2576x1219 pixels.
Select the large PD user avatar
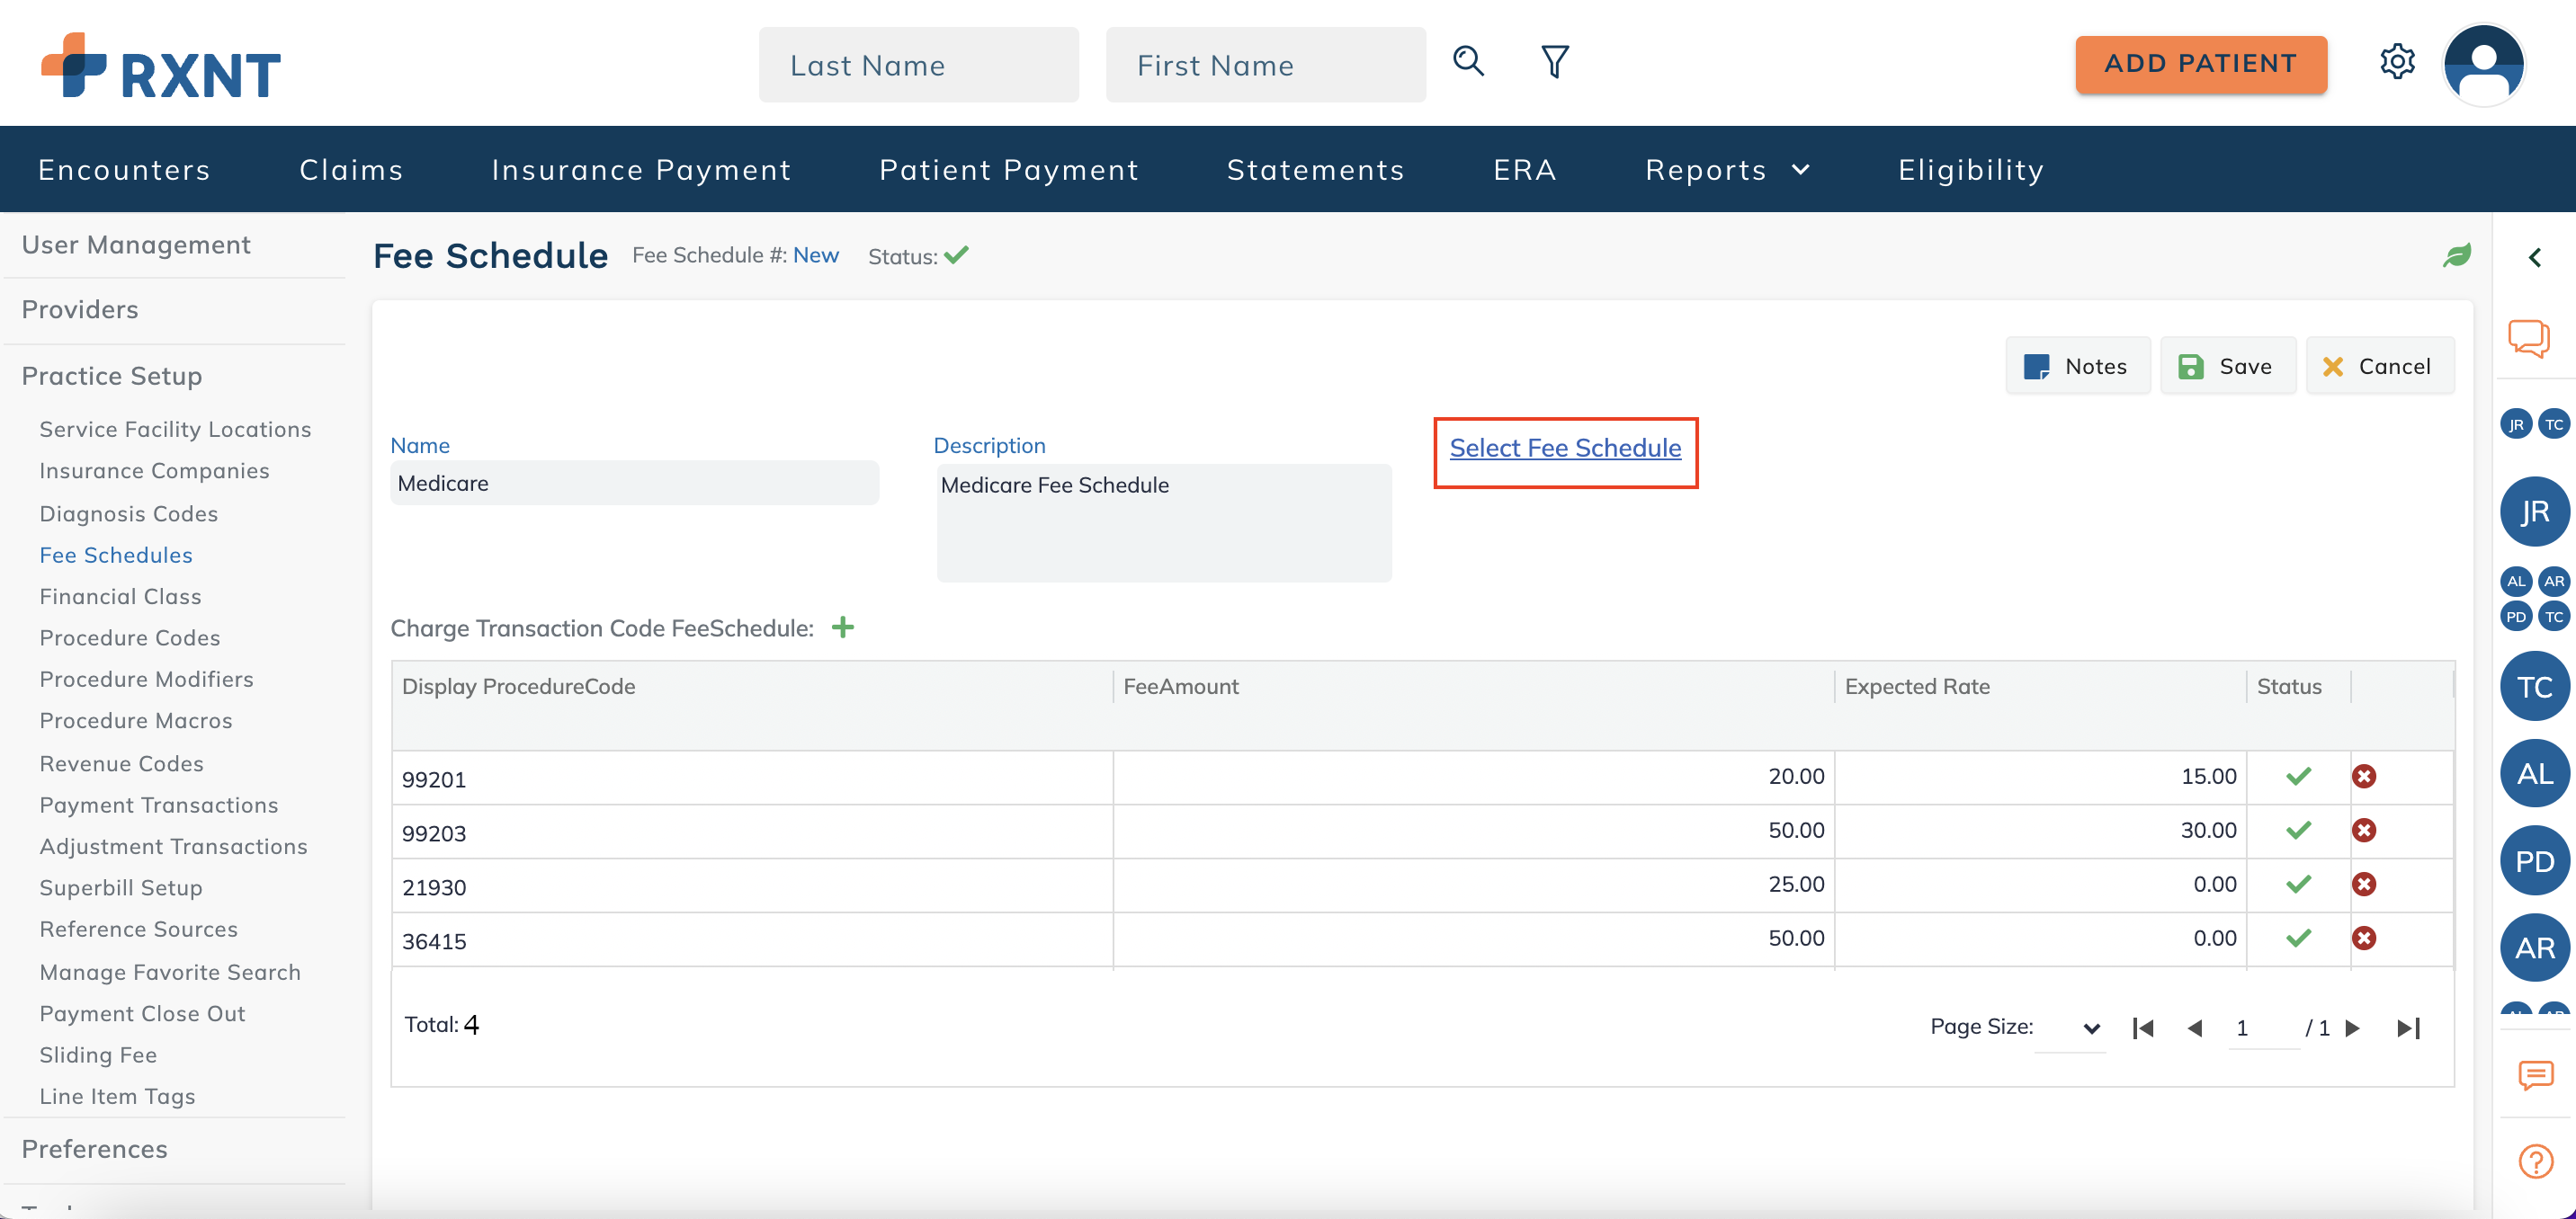[x=2534, y=860]
